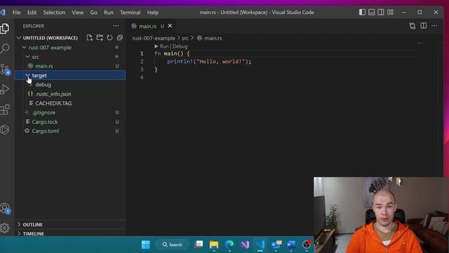Select src in the breadcrumb
This screenshot has width=449, height=253.
pos(185,38)
